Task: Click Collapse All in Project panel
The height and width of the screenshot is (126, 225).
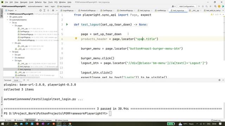Action: click(x=48, y=10)
